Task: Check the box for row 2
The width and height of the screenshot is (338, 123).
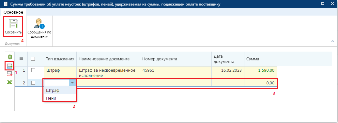Action: pyautogui.click(x=33, y=83)
